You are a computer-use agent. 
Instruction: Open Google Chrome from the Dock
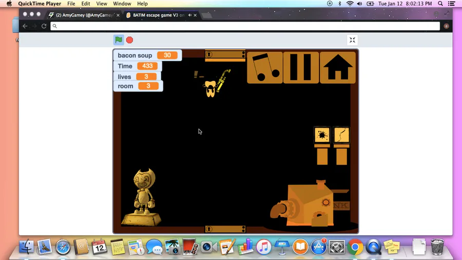[x=355, y=247]
